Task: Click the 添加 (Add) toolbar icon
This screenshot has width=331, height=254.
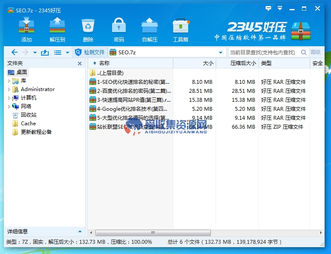Action: [27, 30]
